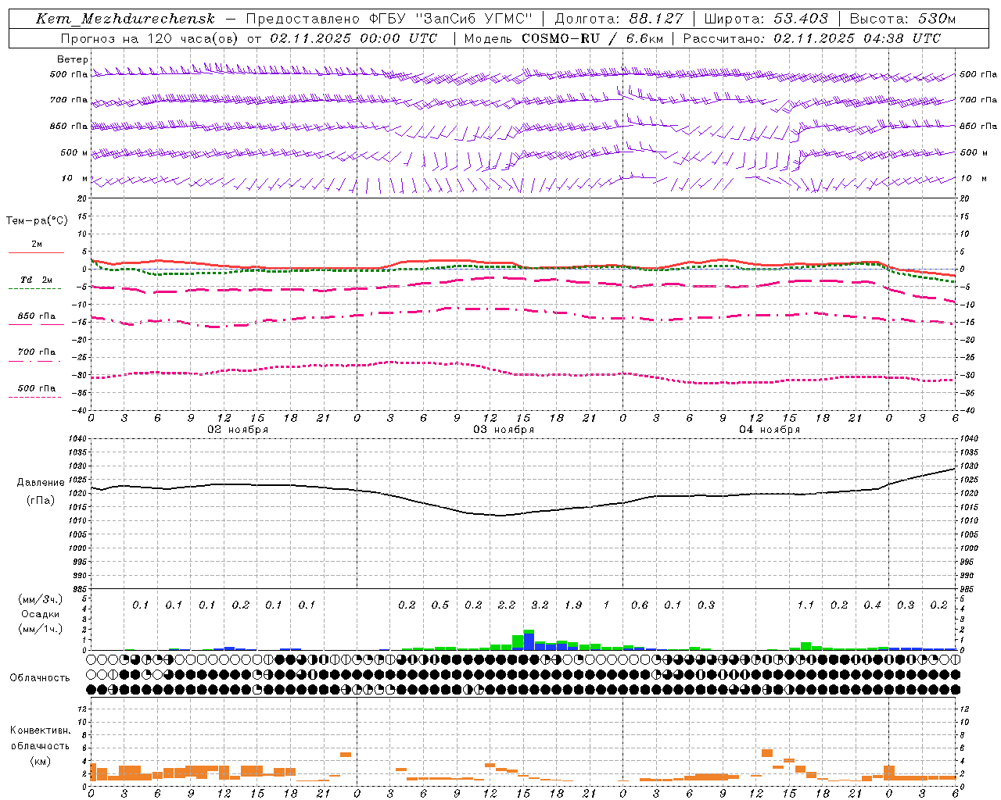1001x800 pixels.
Task: Click the date label 03 ноября
Action: click(504, 430)
